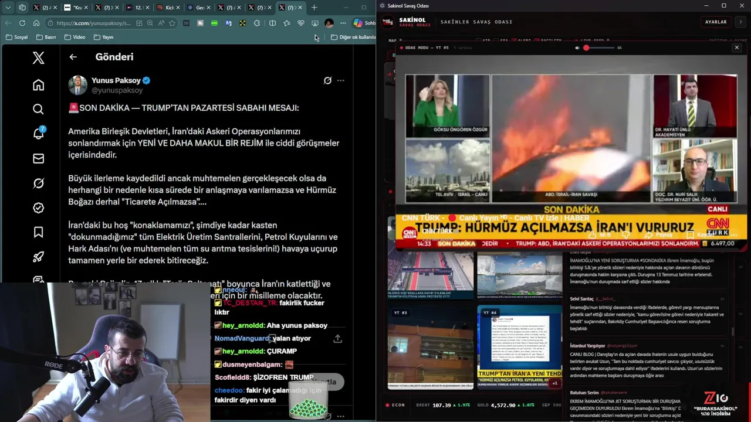Open a new browser tab
This screenshot has width=751, height=422.
[314, 8]
